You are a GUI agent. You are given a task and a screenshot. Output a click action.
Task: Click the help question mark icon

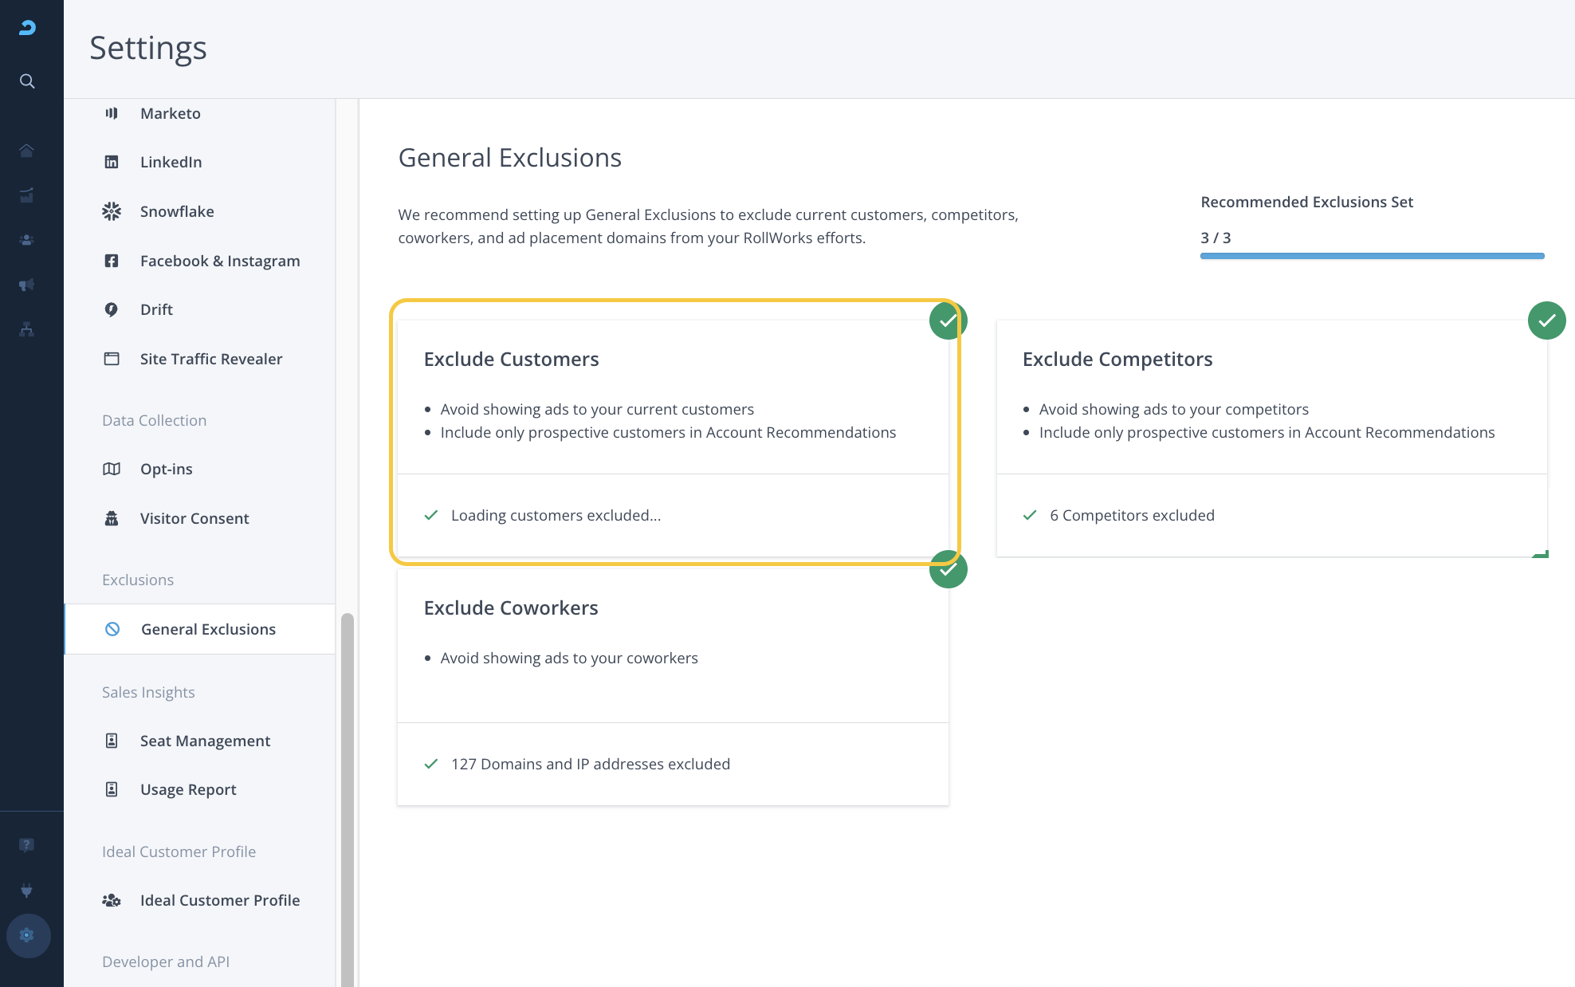tap(27, 845)
